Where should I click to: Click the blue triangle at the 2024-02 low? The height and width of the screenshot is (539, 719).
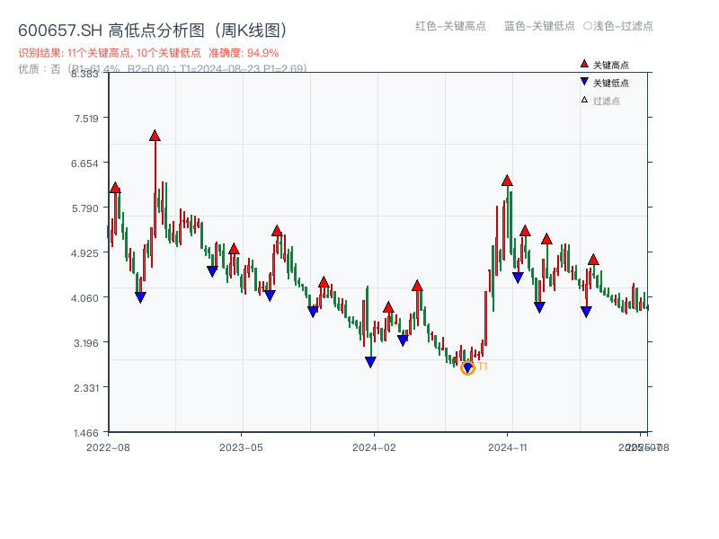[370, 361]
